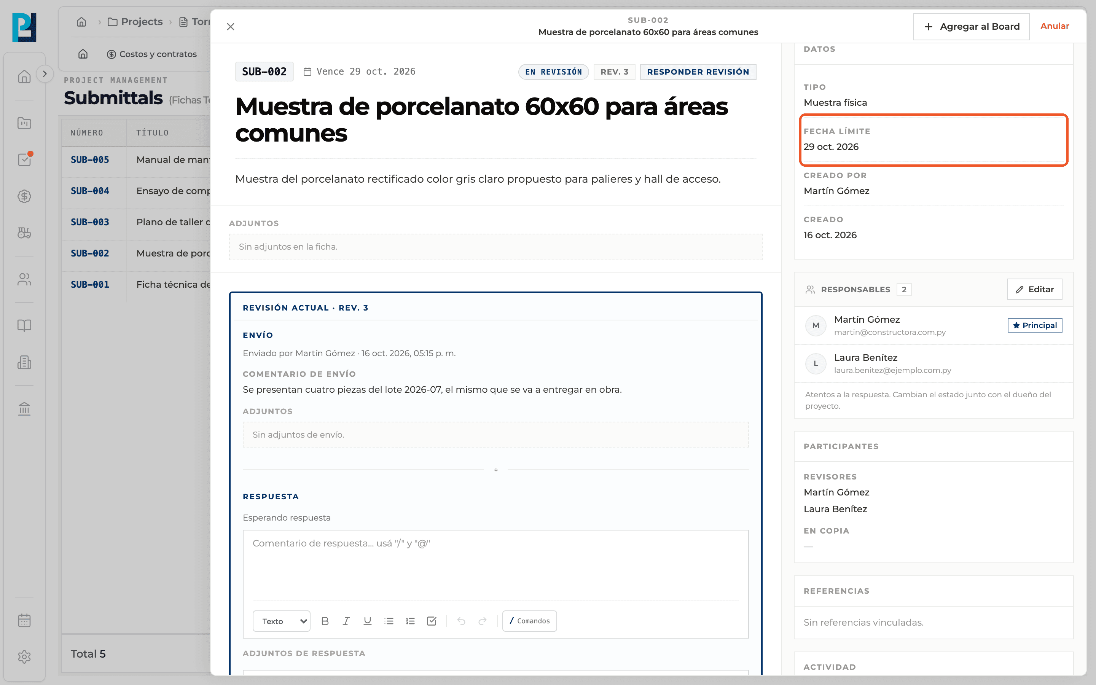Edit the Responsables list
This screenshot has height=685, width=1096.
pyautogui.click(x=1034, y=289)
